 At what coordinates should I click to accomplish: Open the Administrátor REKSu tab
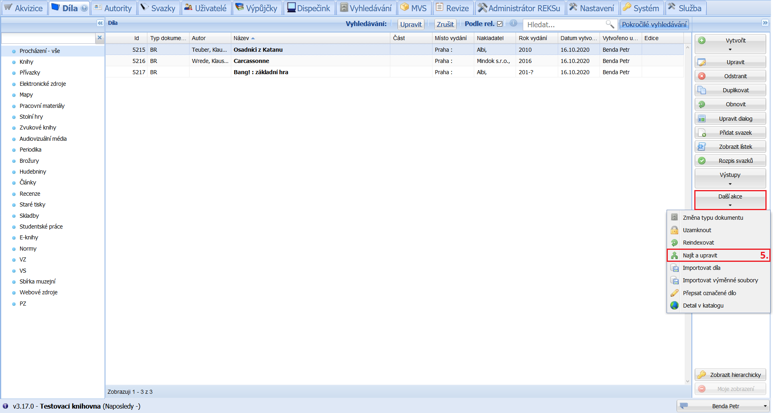pyautogui.click(x=520, y=8)
